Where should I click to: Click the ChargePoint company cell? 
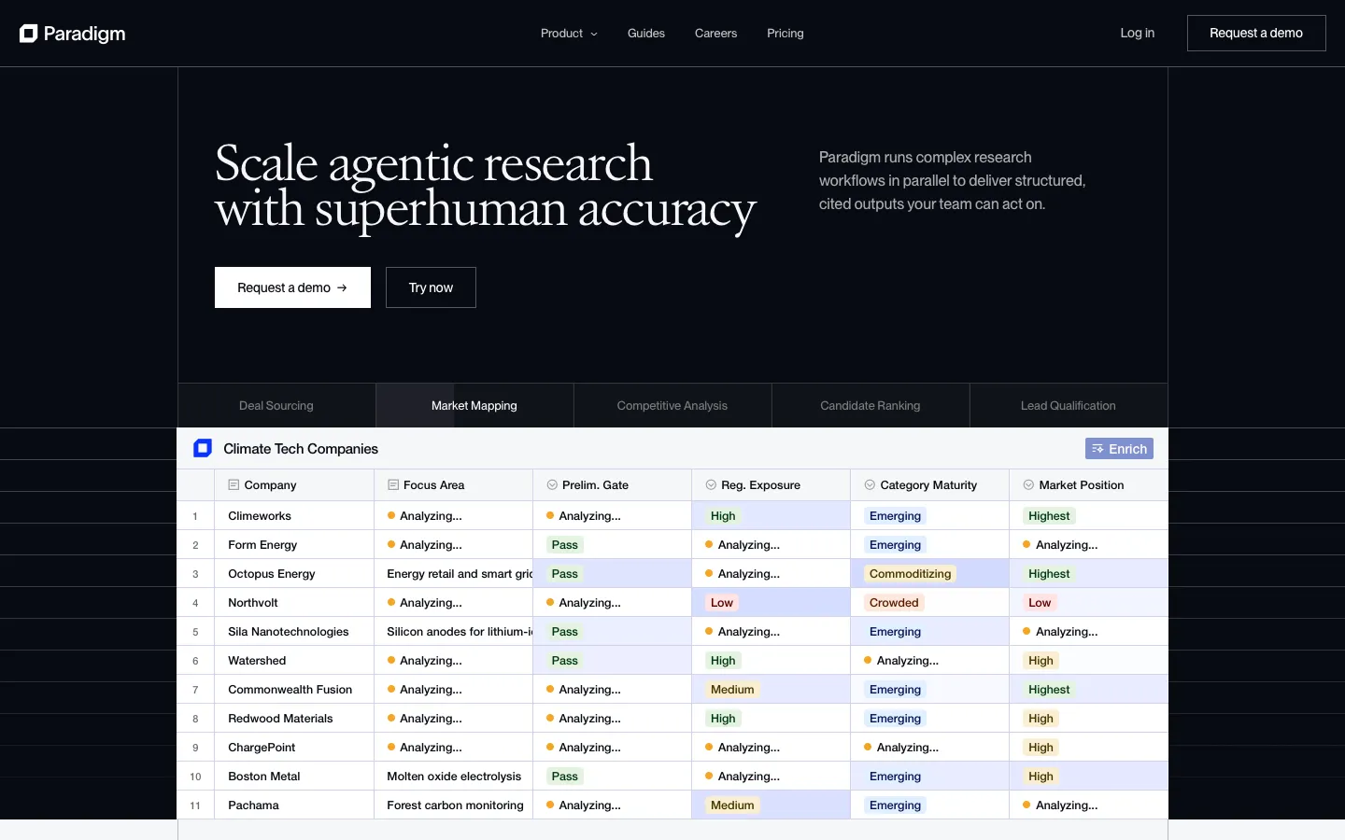[294, 748]
